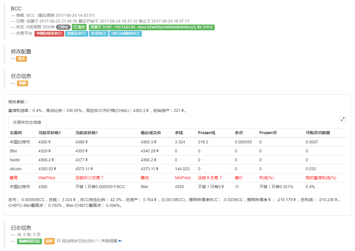Click the Frozen币 column header
Image resolution: width=355 pixels, height=251 pixels.
click(x=268, y=133)
